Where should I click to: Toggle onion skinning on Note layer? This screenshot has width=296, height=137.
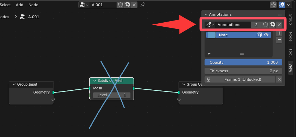pos(259,35)
